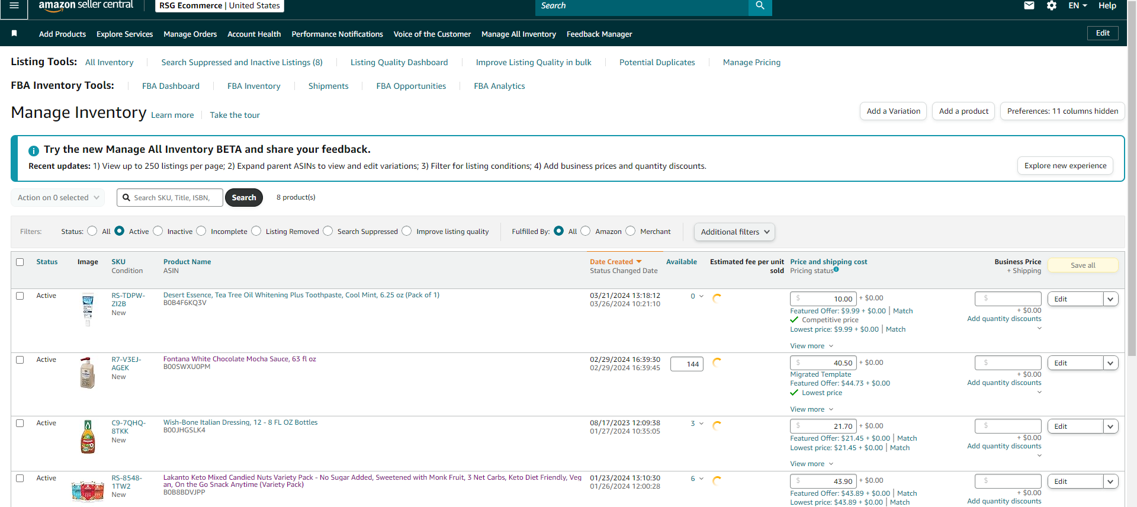Image resolution: width=1137 pixels, height=507 pixels.
Task: Click the search magnifier button in header
Action: click(x=760, y=6)
